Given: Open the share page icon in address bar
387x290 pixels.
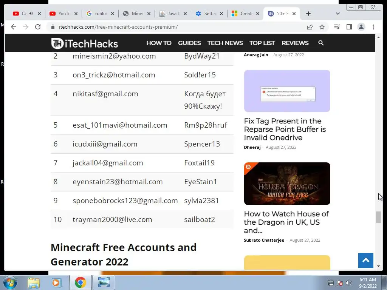Looking at the screenshot, I should click(x=310, y=27).
